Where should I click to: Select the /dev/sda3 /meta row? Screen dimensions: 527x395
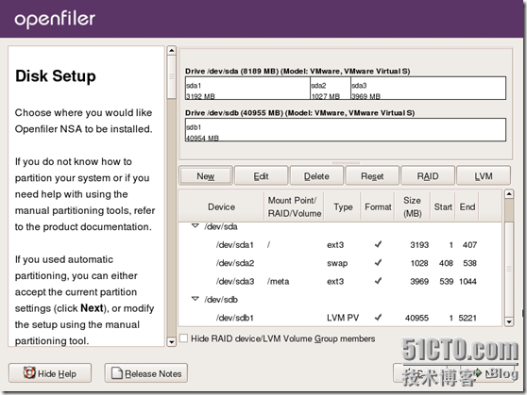340,281
